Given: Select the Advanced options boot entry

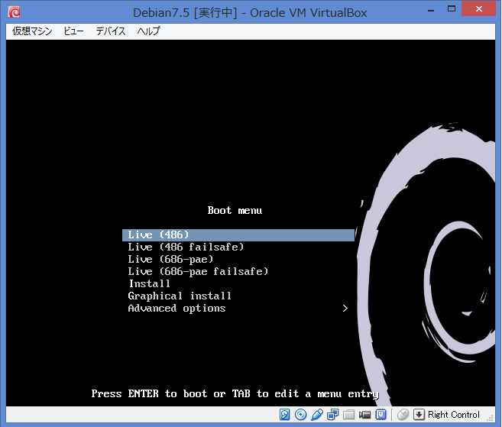Looking at the screenshot, I should (238, 309).
